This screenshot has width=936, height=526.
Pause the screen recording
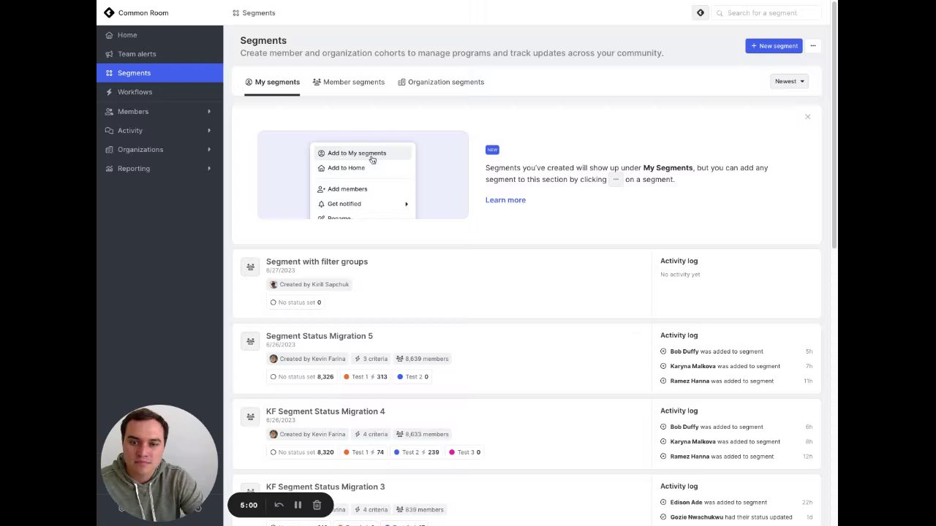pyautogui.click(x=298, y=505)
